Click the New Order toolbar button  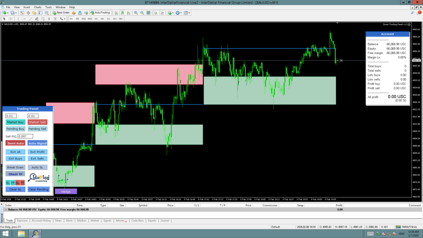coord(61,13)
